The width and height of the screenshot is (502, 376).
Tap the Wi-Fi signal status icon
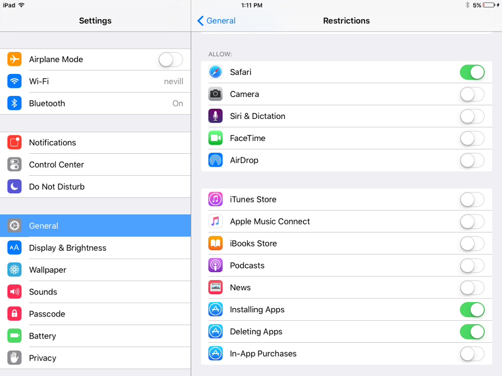click(21, 5)
